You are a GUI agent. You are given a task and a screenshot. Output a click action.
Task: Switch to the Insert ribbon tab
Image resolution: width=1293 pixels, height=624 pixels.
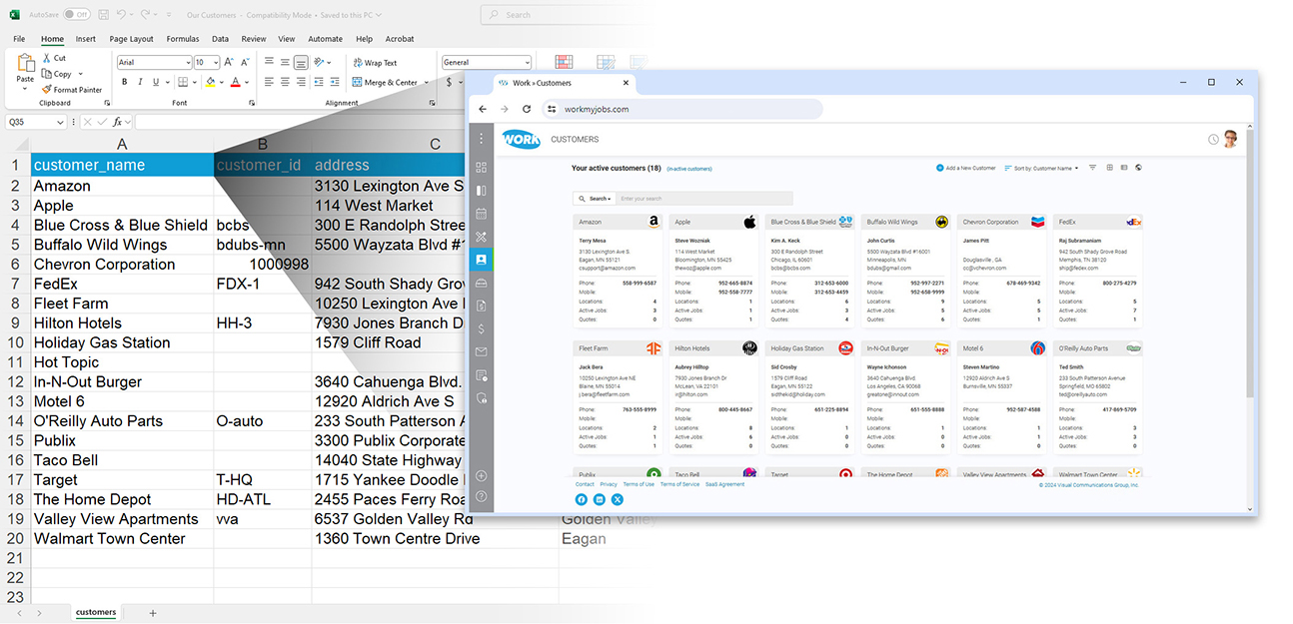pyautogui.click(x=86, y=39)
